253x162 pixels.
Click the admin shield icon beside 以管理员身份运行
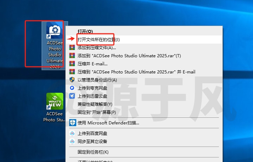(x=72, y=80)
